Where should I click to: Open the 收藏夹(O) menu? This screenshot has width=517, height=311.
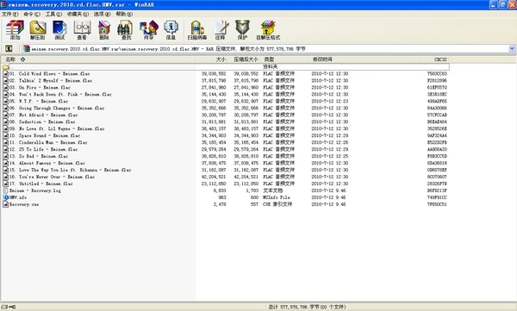[78, 14]
